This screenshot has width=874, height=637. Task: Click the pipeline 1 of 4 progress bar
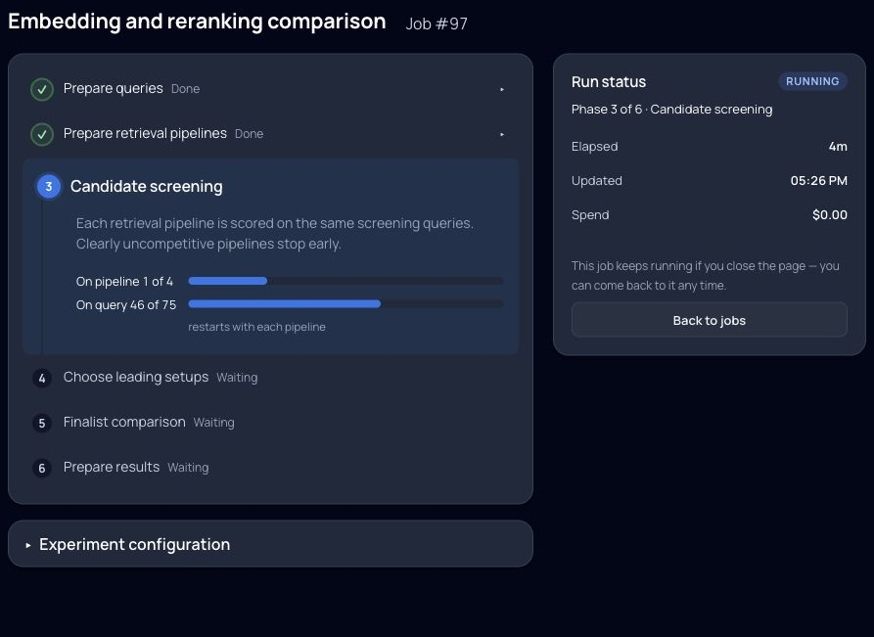[x=345, y=281]
